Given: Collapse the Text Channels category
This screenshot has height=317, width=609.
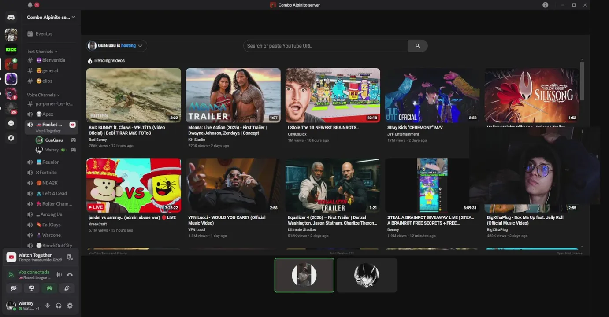Looking at the screenshot, I should (42, 52).
